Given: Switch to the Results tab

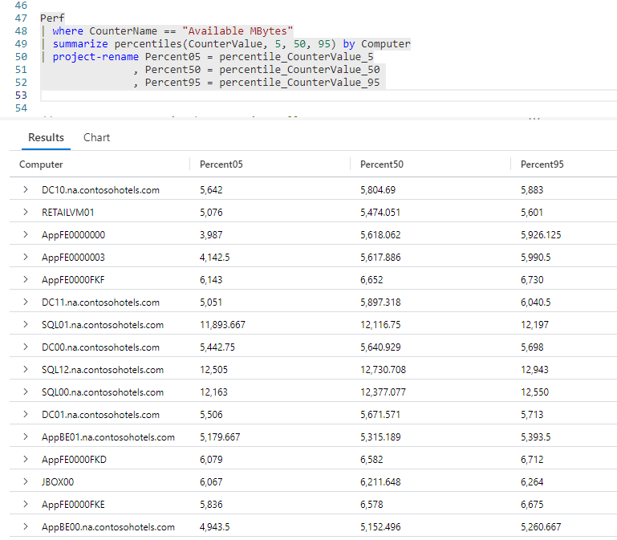Looking at the screenshot, I should pyautogui.click(x=46, y=137).
